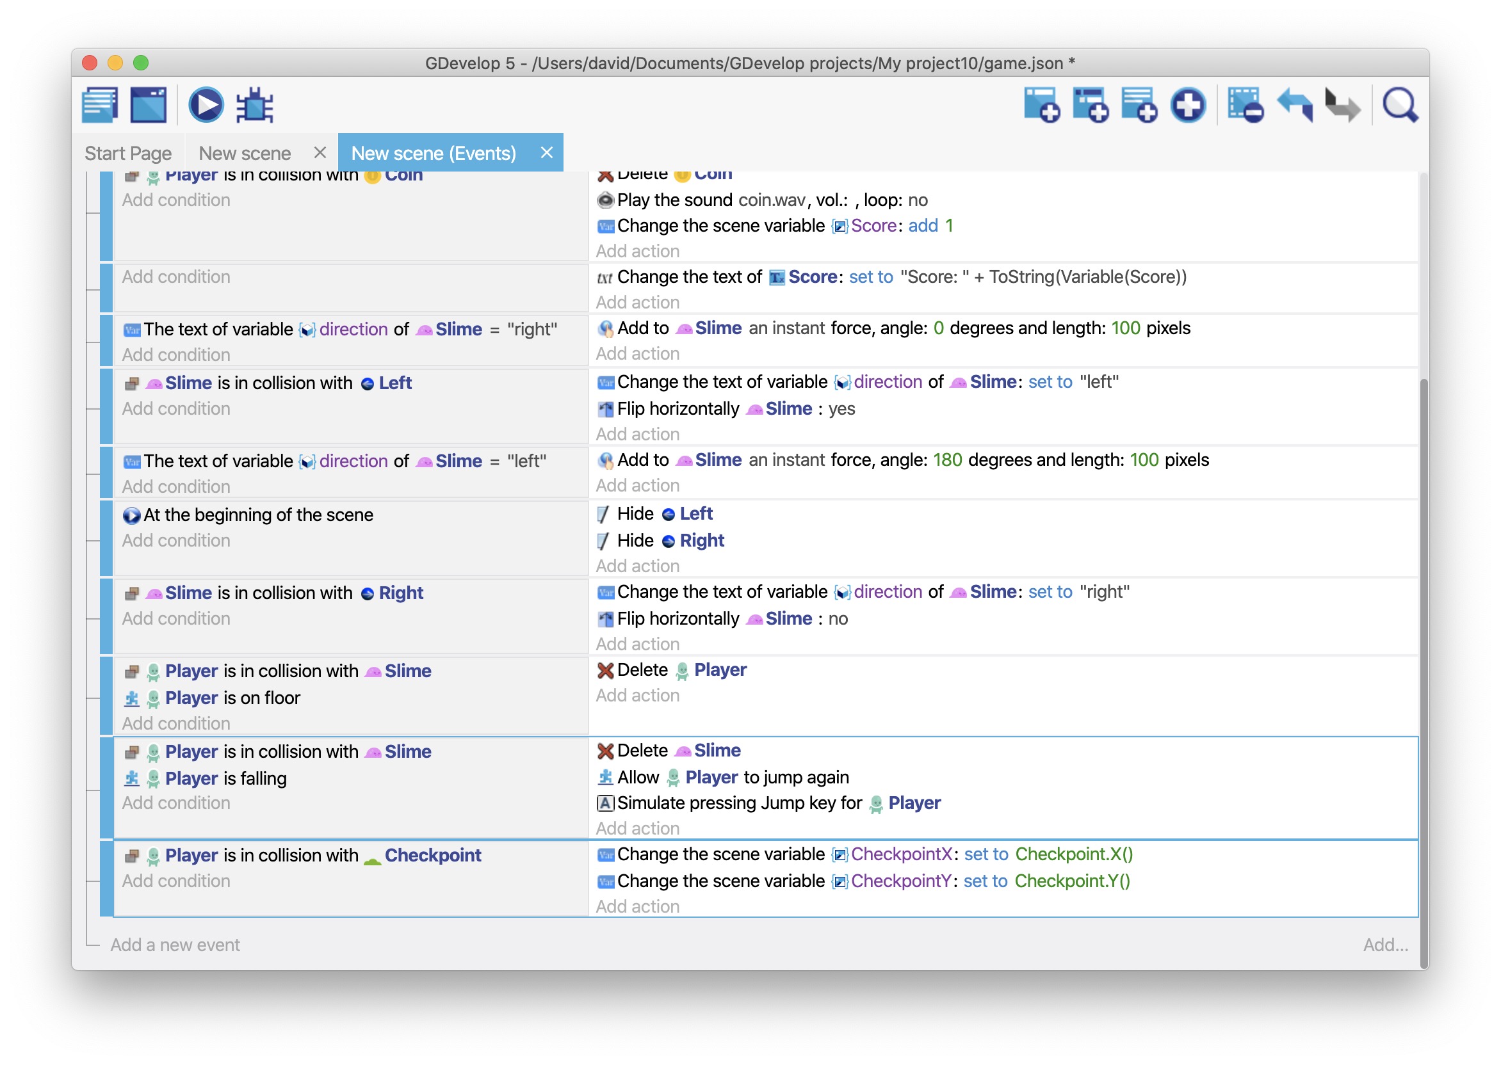Toggle the 'yes' value of Flip horizontally Slime

(841, 409)
